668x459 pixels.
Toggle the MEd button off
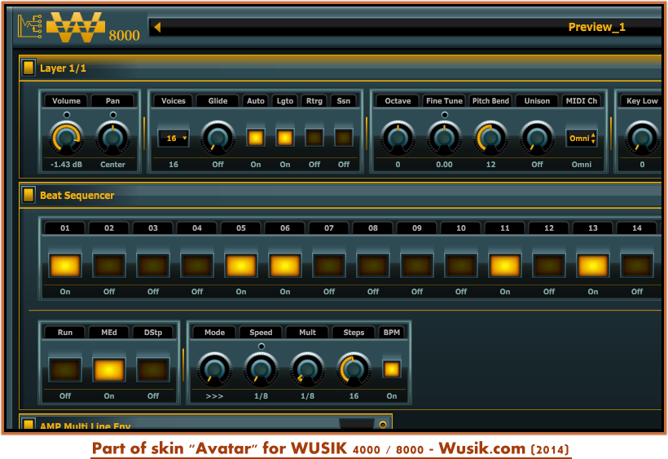pos(109,369)
